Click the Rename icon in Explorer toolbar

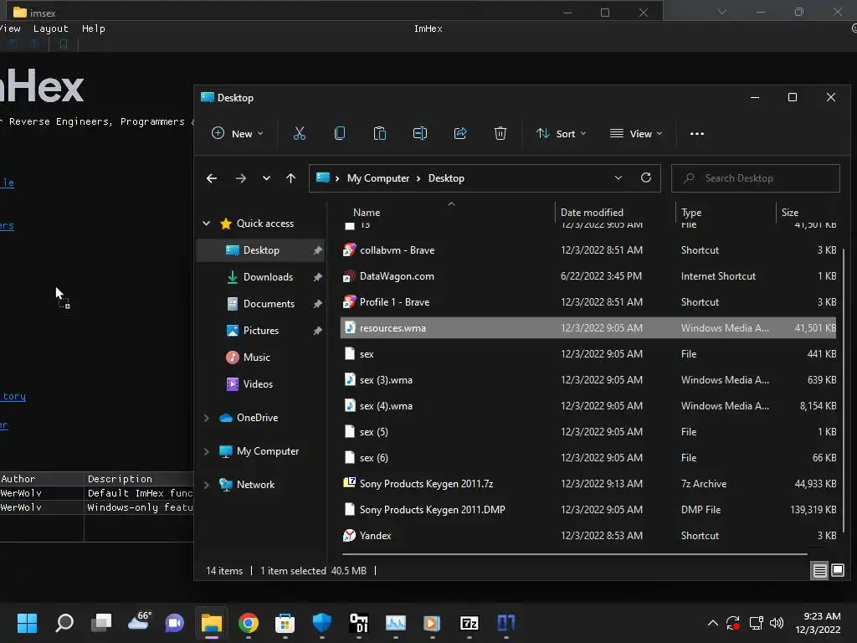(x=420, y=133)
